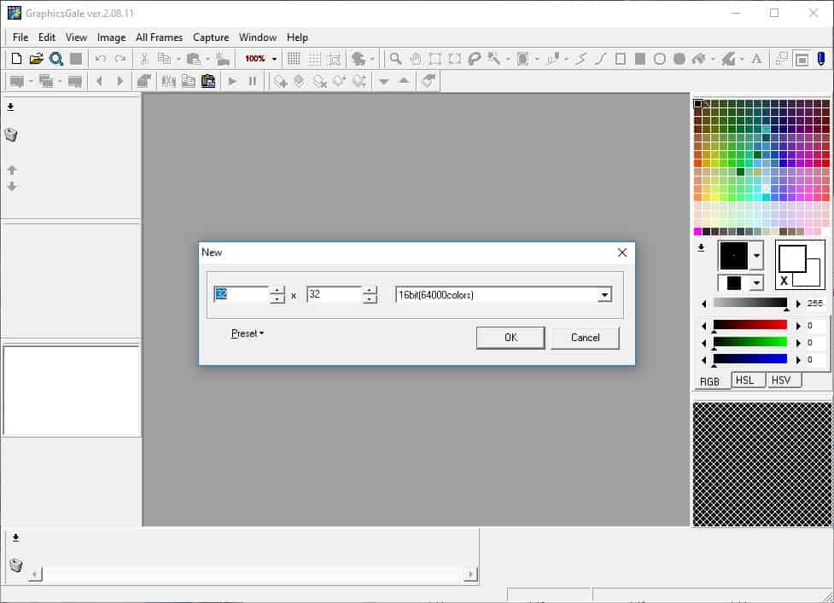Image resolution: width=834 pixels, height=603 pixels.
Task: Select the outline rectangle tool
Action: click(x=621, y=59)
